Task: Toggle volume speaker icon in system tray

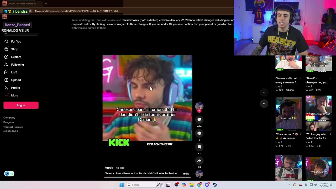Action: pyautogui.click(x=316, y=185)
